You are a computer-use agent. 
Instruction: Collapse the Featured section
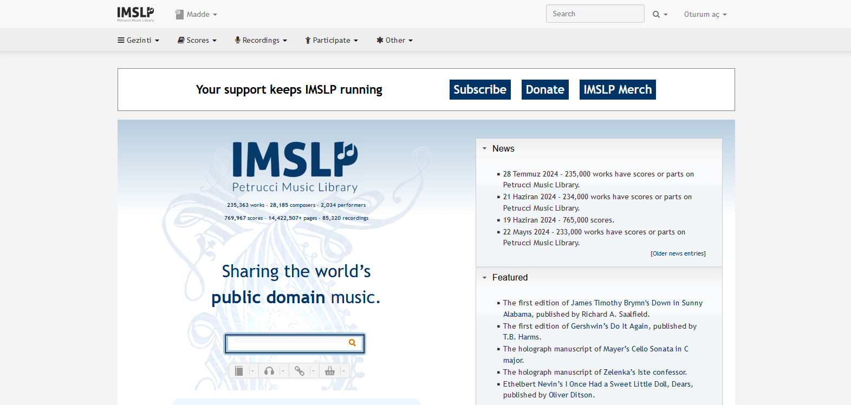pyautogui.click(x=485, y=278)
